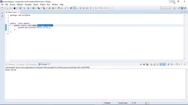Click the Coverage run icon

[38, 8]
